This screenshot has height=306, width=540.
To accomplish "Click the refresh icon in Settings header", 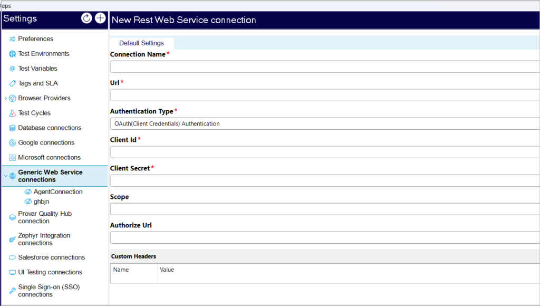I will click(x=86, y=18).
